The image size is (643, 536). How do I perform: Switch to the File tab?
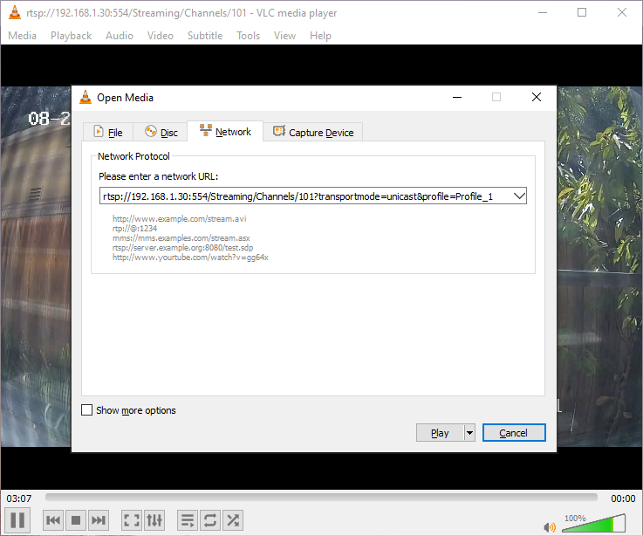pos(108,132)
